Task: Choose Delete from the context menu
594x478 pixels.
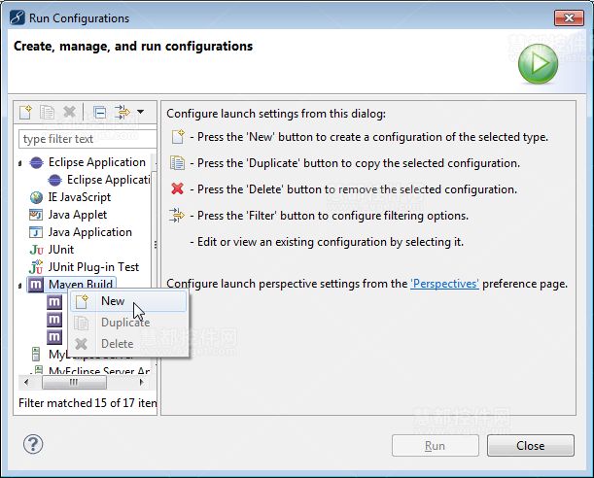Action: [x=128, y=344]
